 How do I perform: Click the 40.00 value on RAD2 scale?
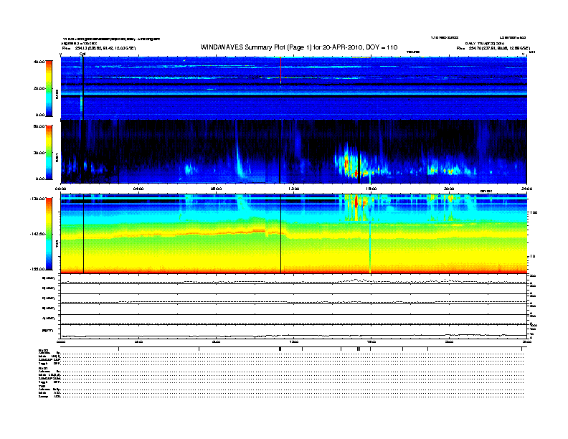pyautogui.click(x=39, y=62)
